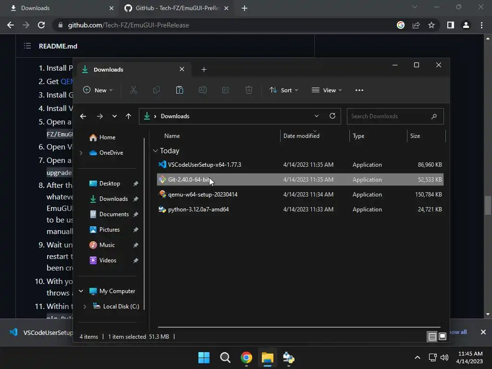Click the Chrome address bar URL

[x=128, y=25]
